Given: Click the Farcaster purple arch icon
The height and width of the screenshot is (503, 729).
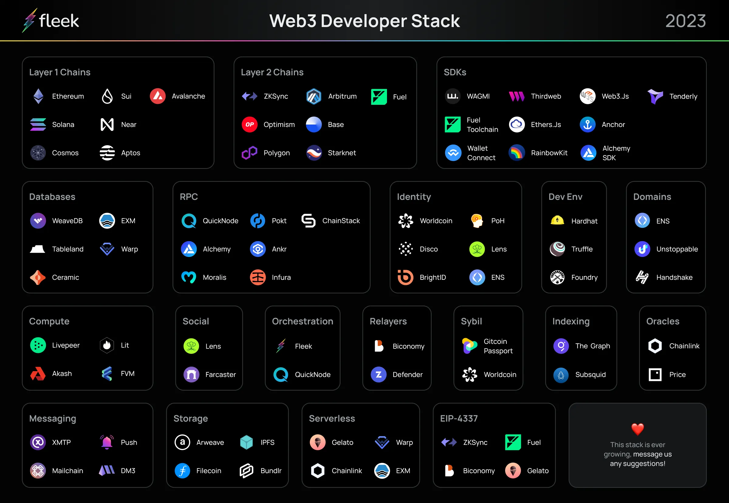Looking at the screenshot, I should tap(191, 375).
